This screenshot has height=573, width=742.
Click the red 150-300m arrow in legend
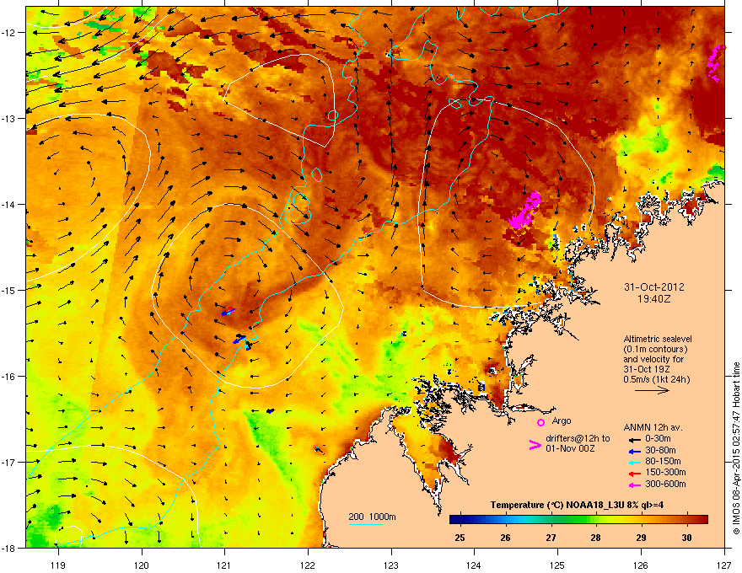635,474
